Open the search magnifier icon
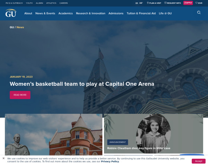This screenshot has height=166, width=208. coord(199,12)
